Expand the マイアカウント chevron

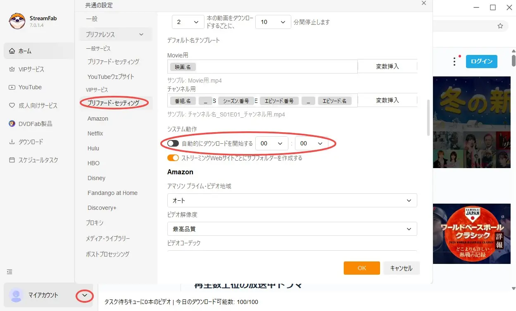85,296
